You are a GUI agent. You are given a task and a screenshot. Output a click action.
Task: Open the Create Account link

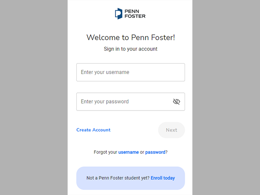tap(93, 130)
